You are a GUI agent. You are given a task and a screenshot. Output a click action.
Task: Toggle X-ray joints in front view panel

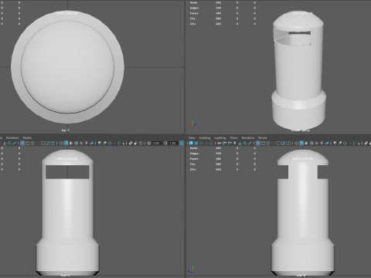pos(141,143)
